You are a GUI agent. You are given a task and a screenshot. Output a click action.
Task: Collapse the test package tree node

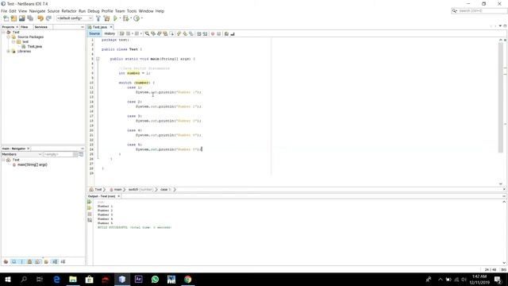click(13, 42)
